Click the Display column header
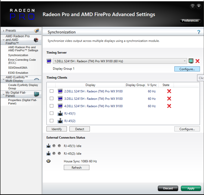Image resolution: width=204 pixels, height=195 pixels. point(90,85)
